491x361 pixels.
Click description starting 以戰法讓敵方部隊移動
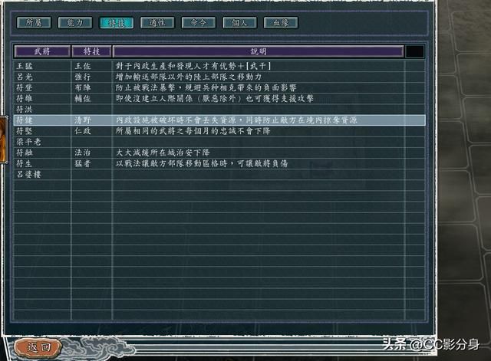click(202, 163)
